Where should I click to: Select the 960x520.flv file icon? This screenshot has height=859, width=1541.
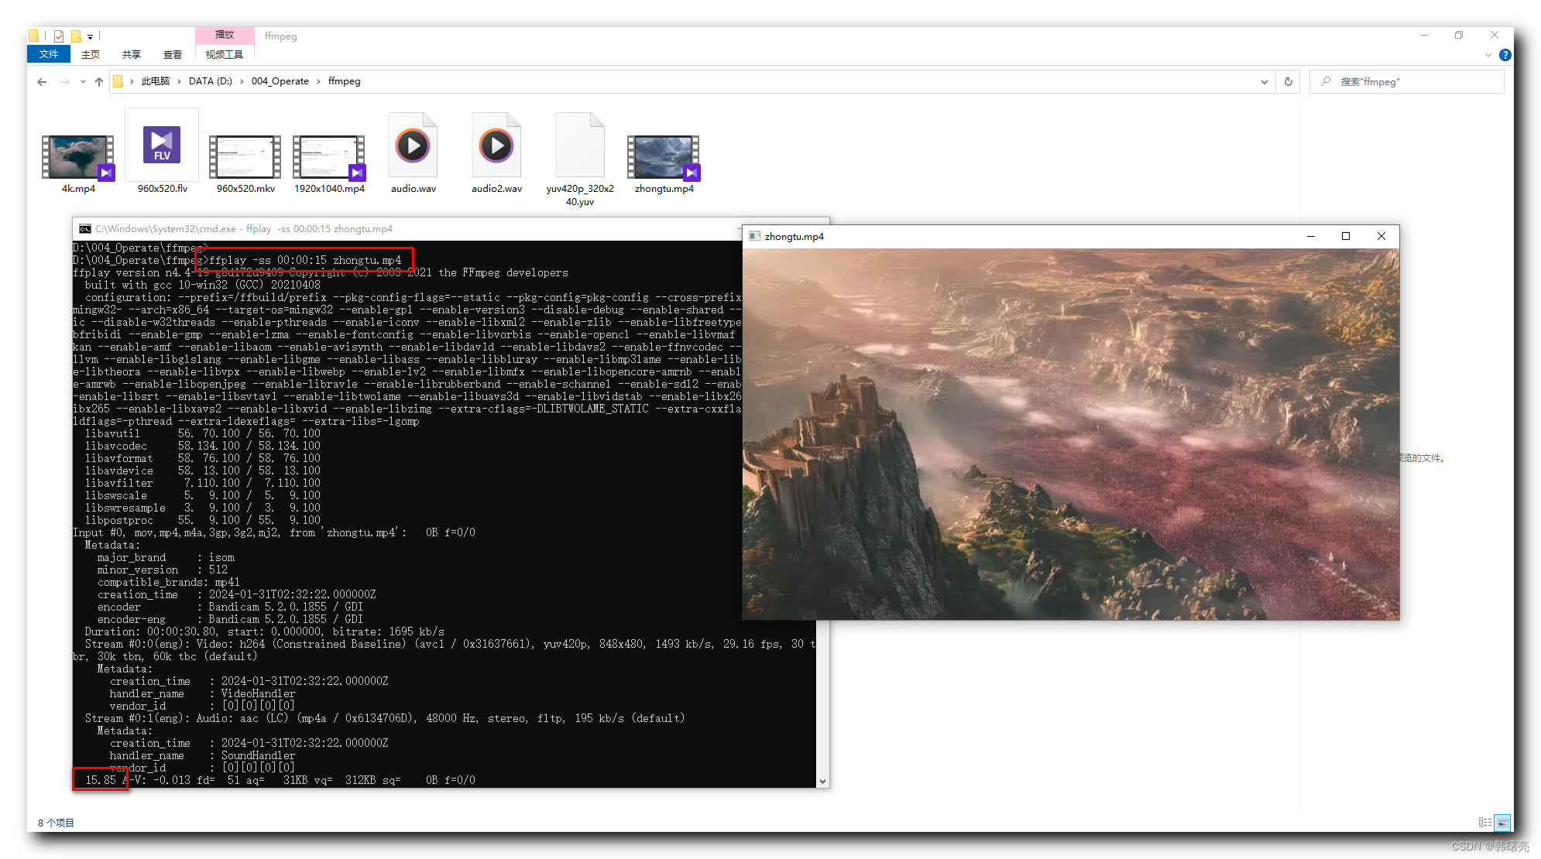(x=162, y=147)
